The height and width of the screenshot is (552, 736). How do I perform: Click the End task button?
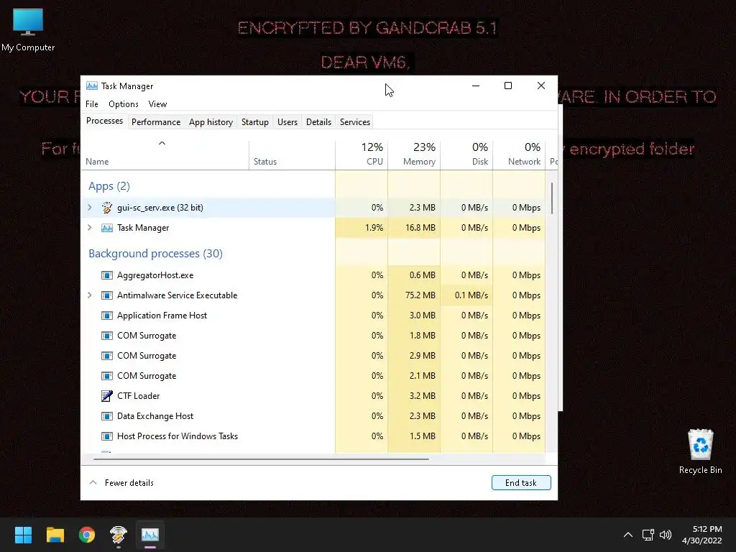click(x=521, y=482)
